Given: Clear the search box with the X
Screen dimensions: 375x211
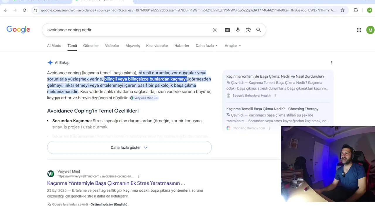Looking at the screenshot, I should click(x=214, y=30).
